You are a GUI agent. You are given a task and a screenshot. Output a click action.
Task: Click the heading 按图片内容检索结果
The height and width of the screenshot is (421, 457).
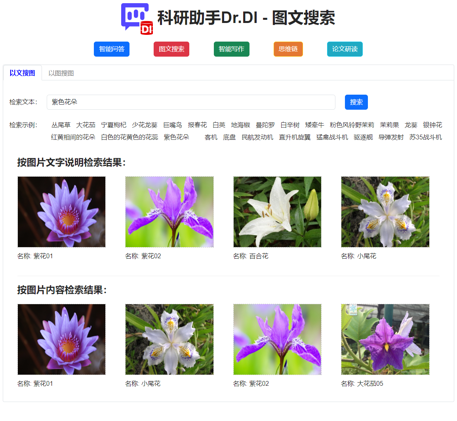point(62,290)
